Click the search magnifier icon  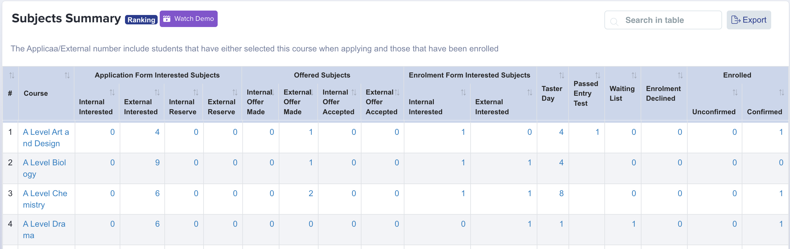coord(614,21)
